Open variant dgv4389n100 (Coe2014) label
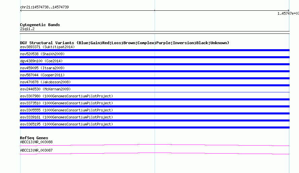Screen dimensions: 299x173 coord(41,61)
